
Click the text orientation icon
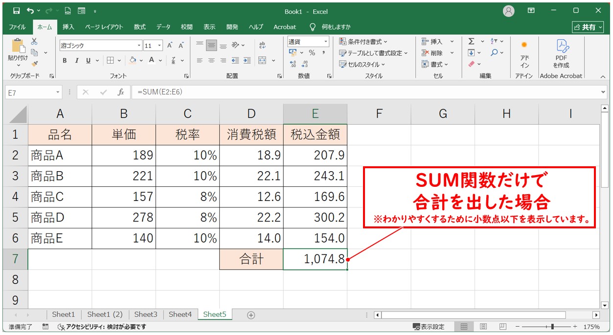235,45
